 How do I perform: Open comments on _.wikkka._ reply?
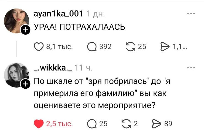tap(91, 124)
